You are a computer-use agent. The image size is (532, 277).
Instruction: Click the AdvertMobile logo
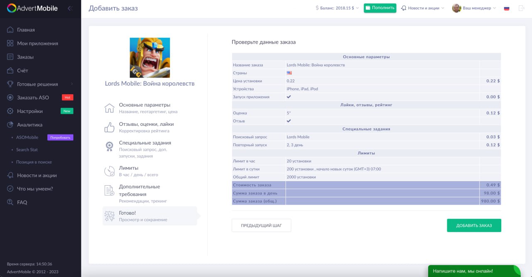click(32, 8)
